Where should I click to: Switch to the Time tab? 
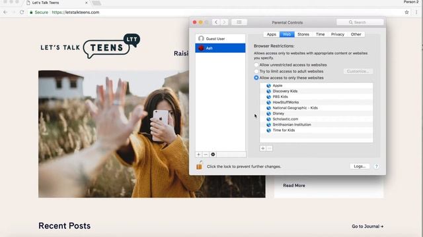[320, 34]
